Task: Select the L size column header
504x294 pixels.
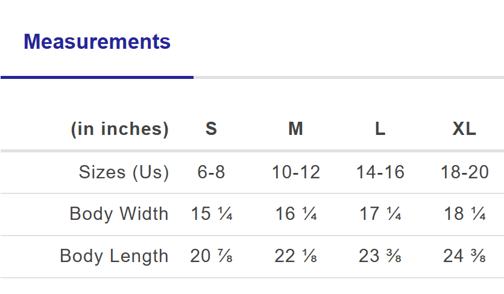Action: coord(380,129)
